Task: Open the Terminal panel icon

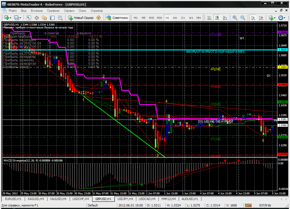Action: coord(52,18)
